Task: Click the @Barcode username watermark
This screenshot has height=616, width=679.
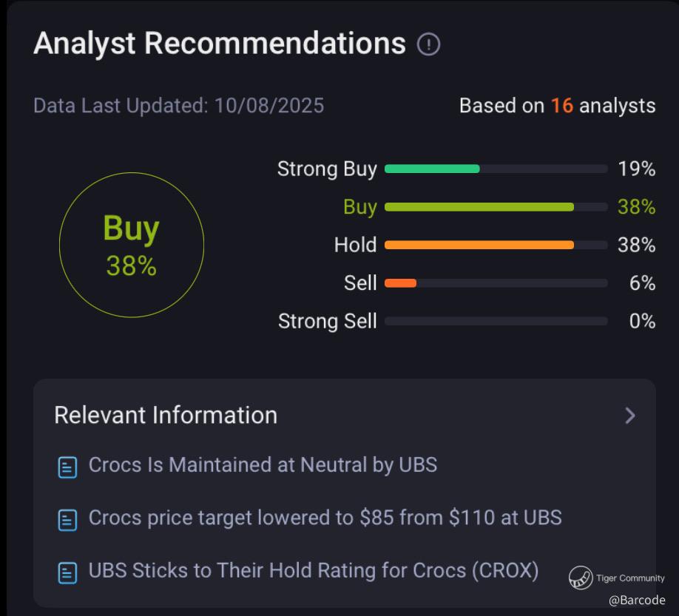Action: [637, 600]
